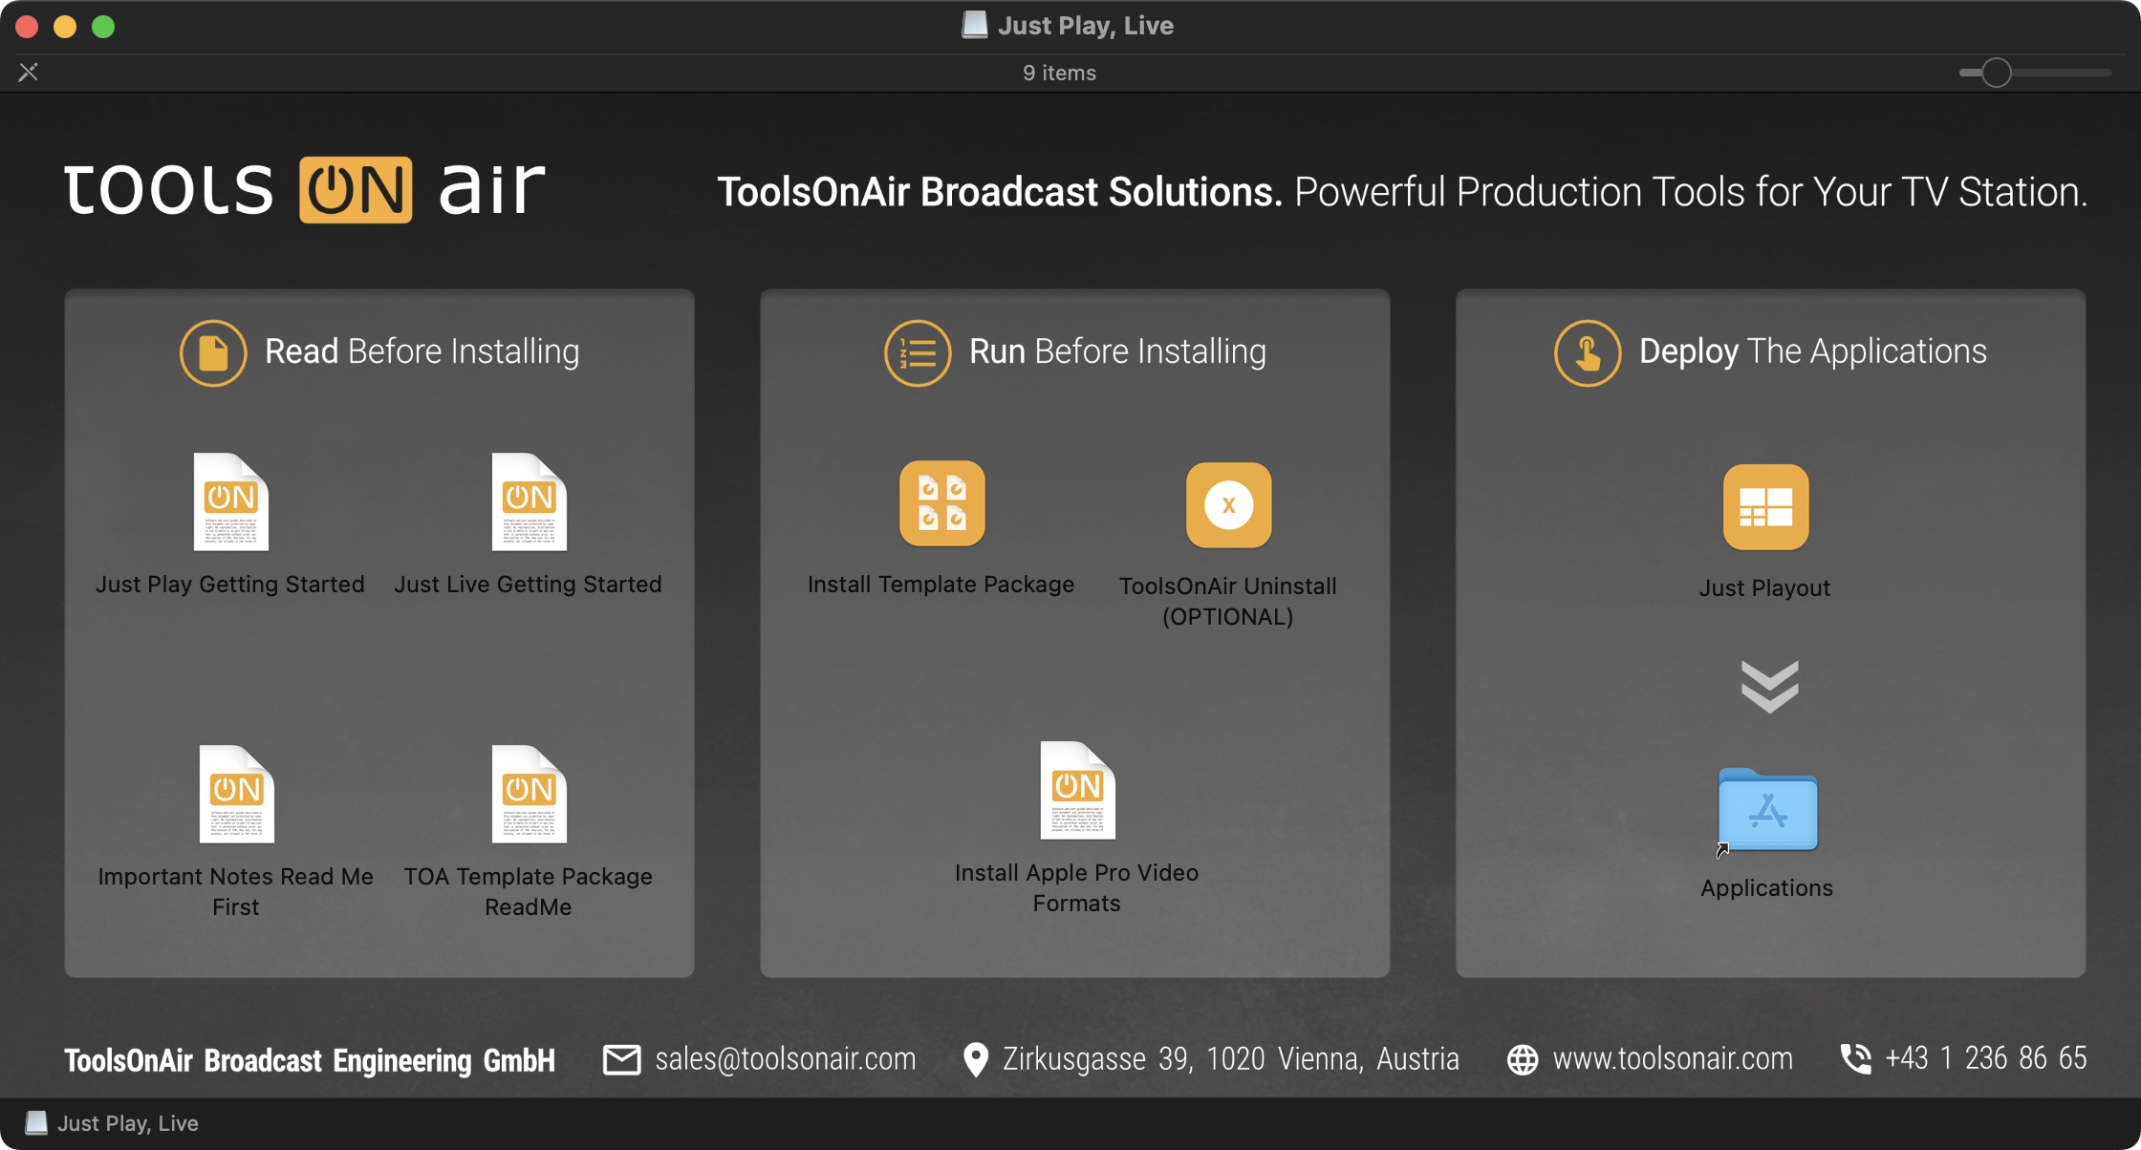Click the 'Install Template Package' file name
This screenshot has width=2141, height=1150.
pos(941,585)
